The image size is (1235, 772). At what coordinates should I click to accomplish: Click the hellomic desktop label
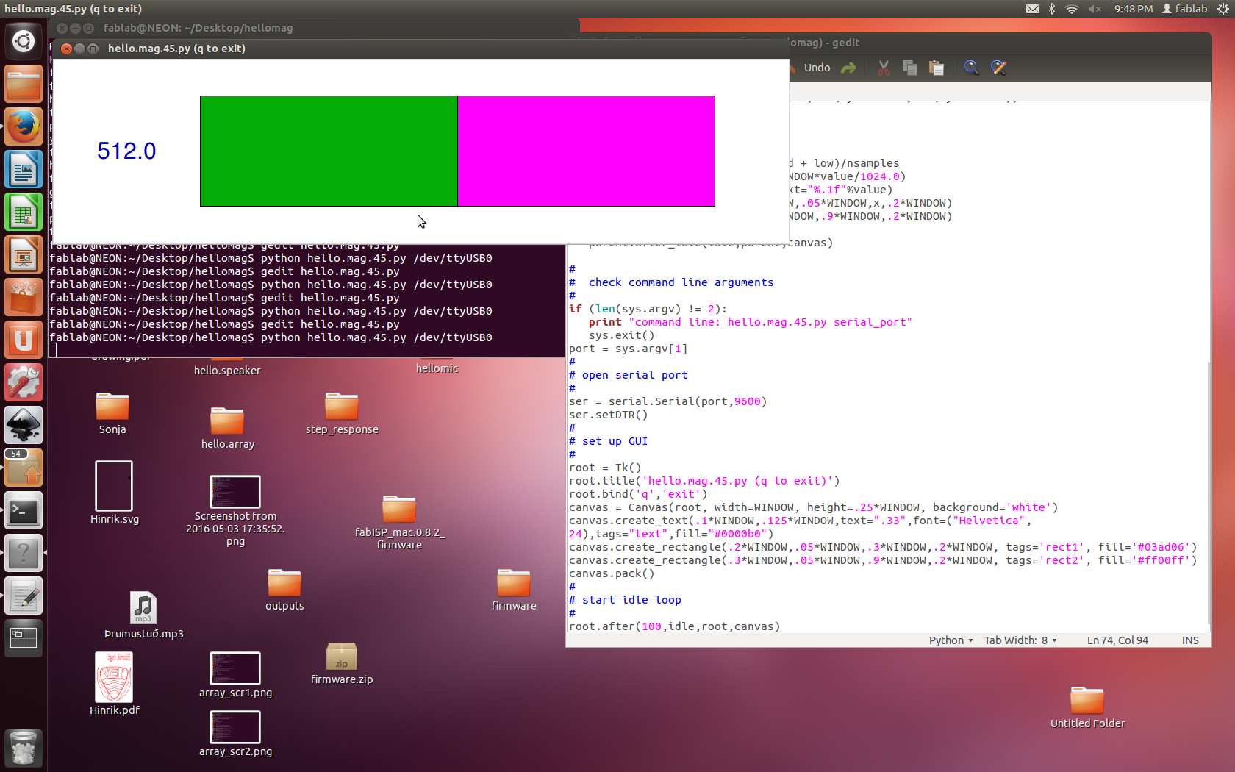point(437,368)
